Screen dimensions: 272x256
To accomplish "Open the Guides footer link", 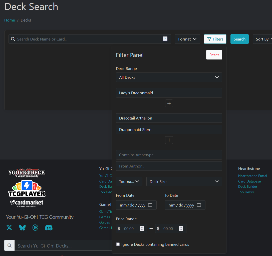I will coord(104,222).
